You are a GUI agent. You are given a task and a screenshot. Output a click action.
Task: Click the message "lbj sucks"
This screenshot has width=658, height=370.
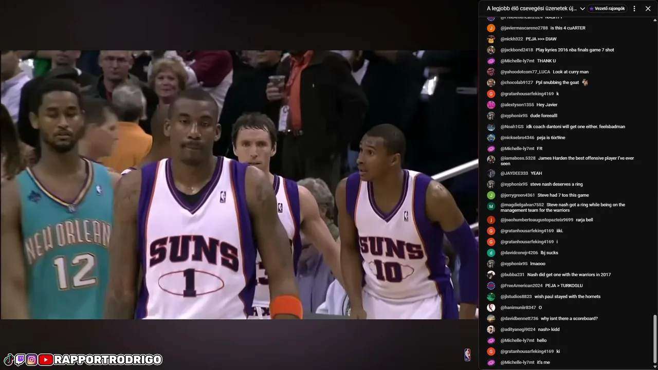click(549, 253)
